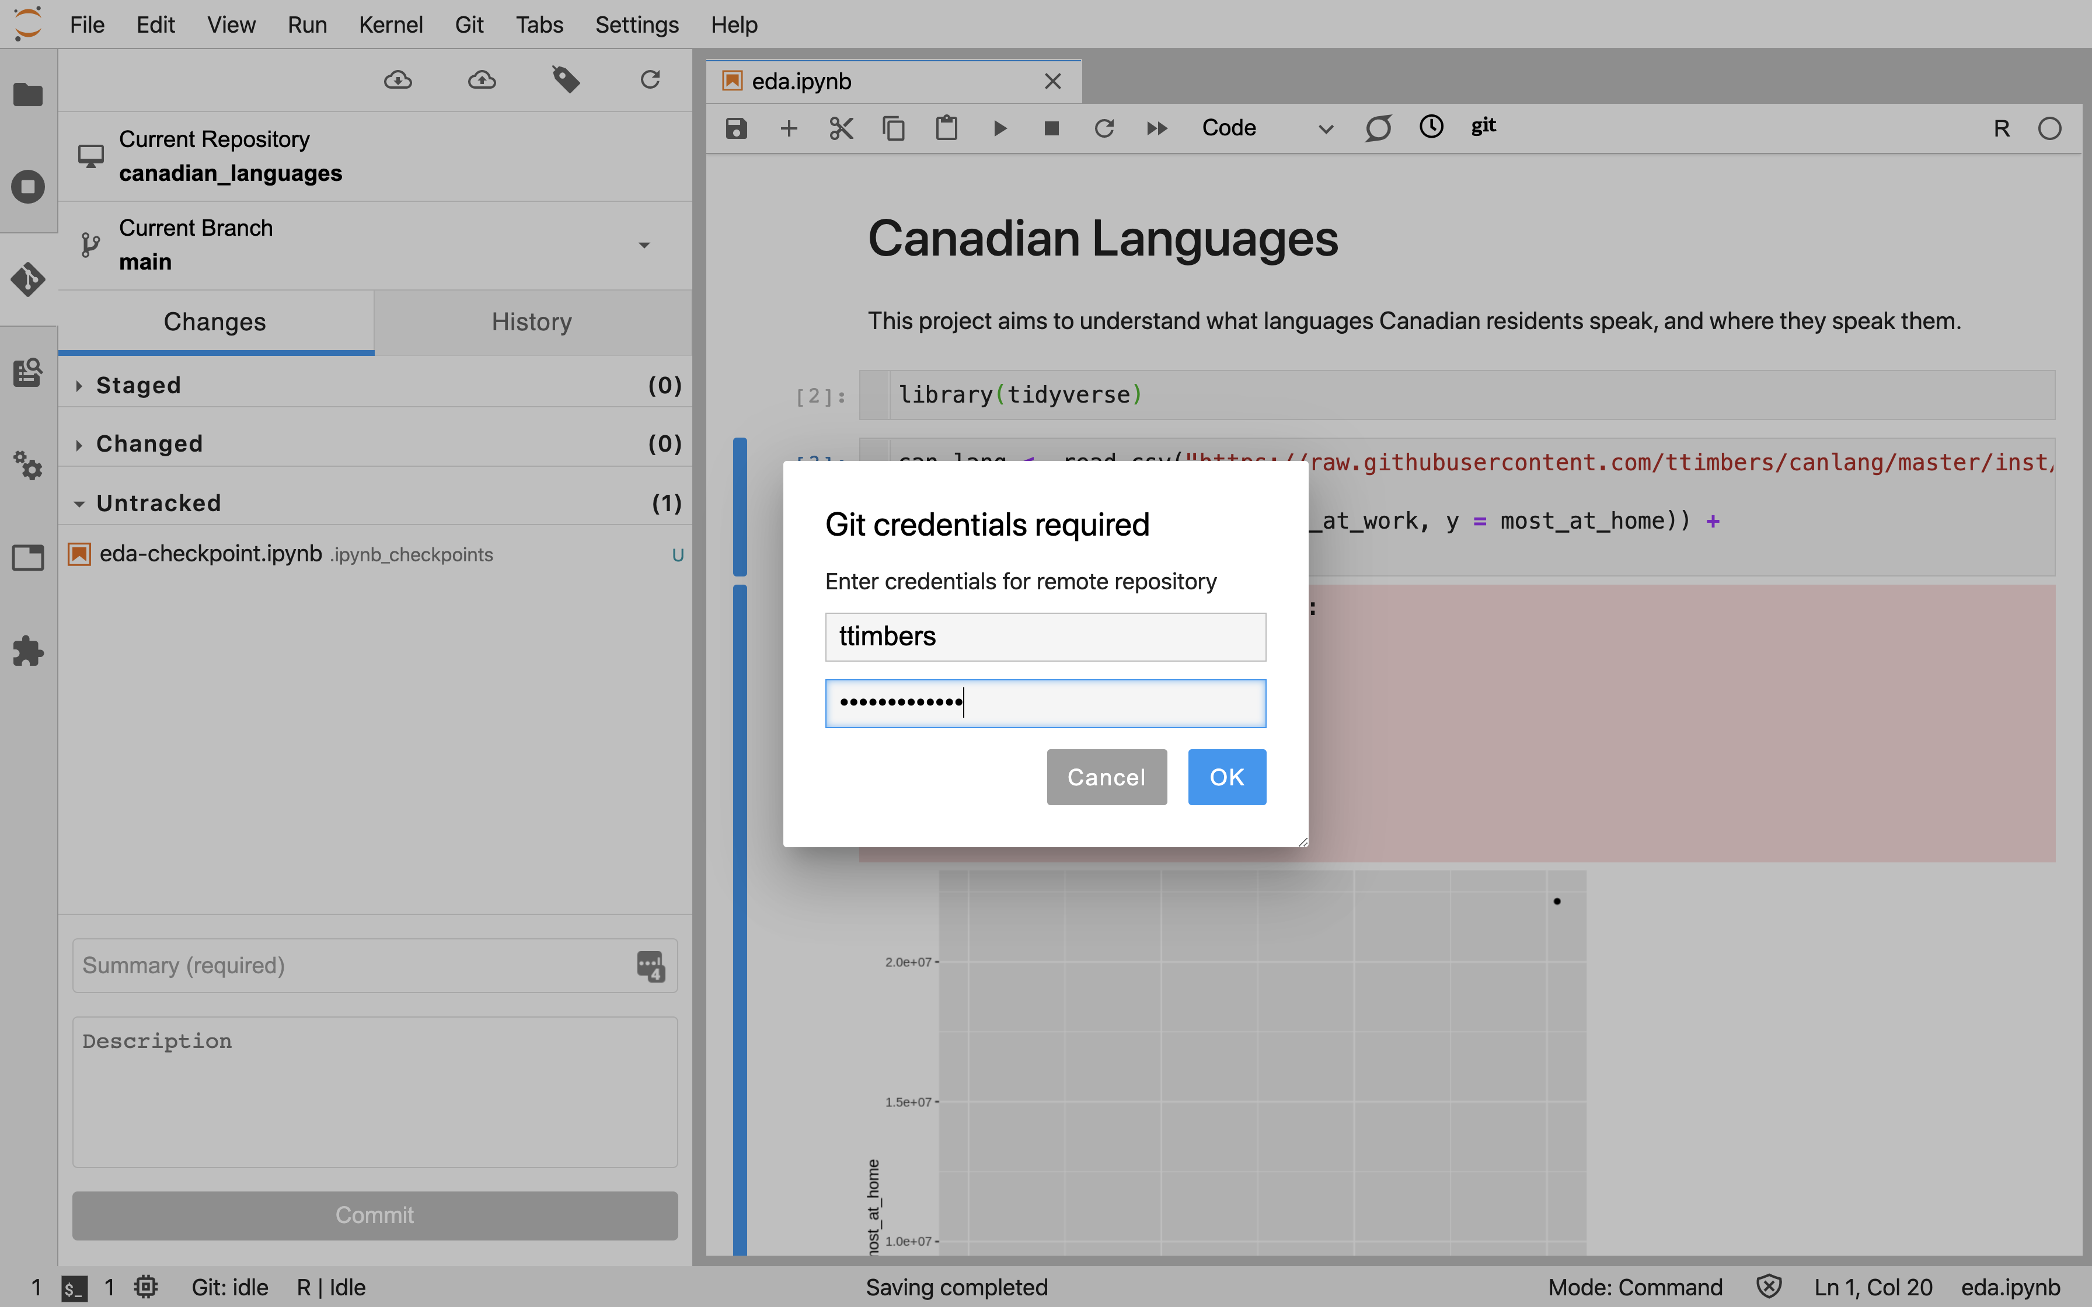This screenshot has width=2092, height=1307.
Task: Save the notebook with the disk icon
Action: [735, 129]
